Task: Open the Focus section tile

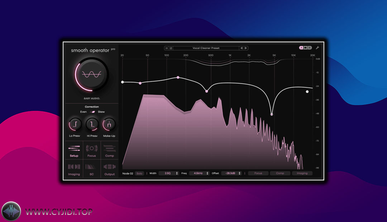Action: click(92, 150)
